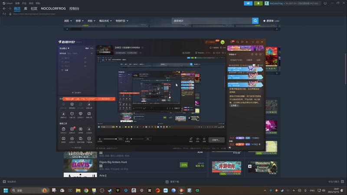Open the messages icon in the 直播伴侣 title bar
The image size is (347, 195).
click(x=232, y=42)
